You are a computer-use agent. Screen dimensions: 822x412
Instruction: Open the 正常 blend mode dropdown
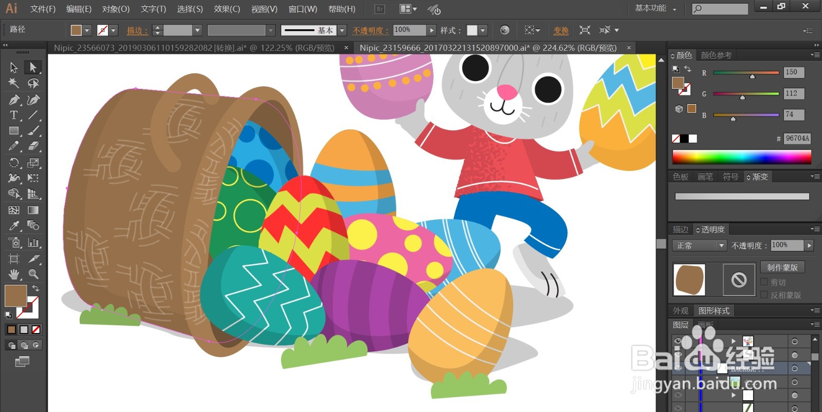[x=699, y=245]
